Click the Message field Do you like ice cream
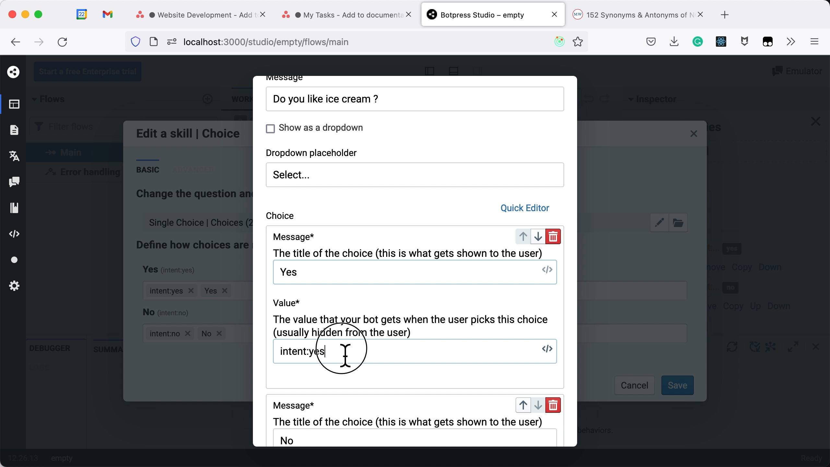 pyautogui.click(x=414, y=99)
